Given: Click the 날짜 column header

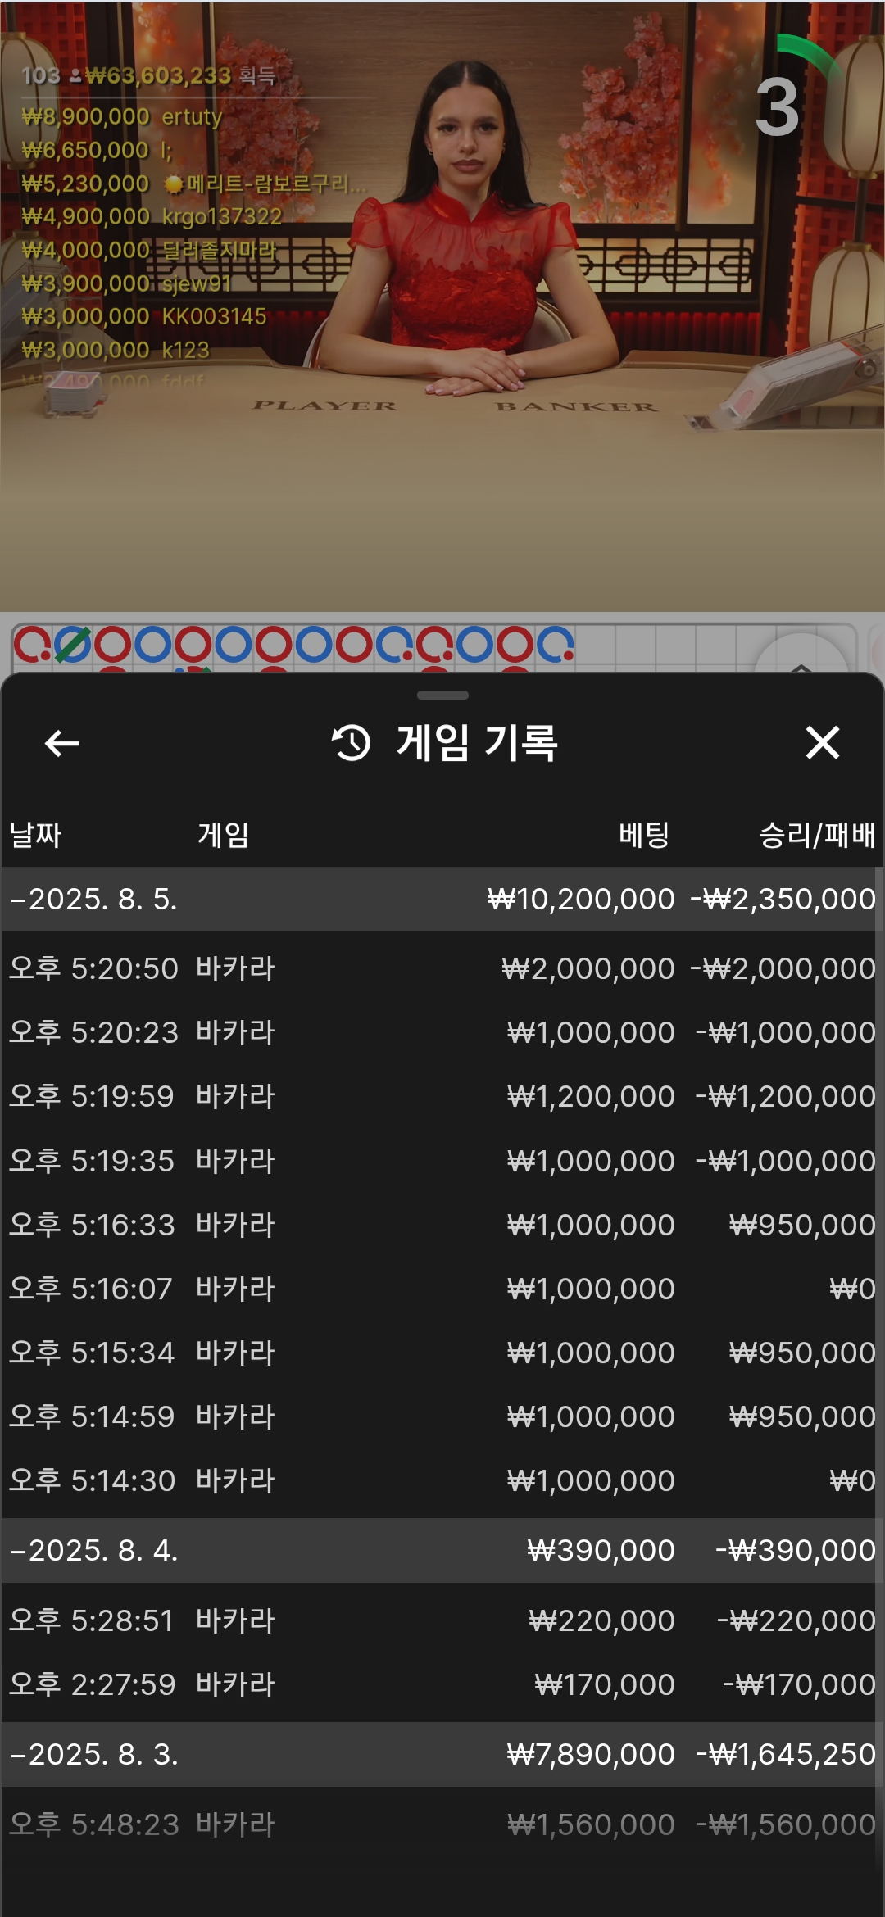Looking at the screenshot, I should [35, 835].
